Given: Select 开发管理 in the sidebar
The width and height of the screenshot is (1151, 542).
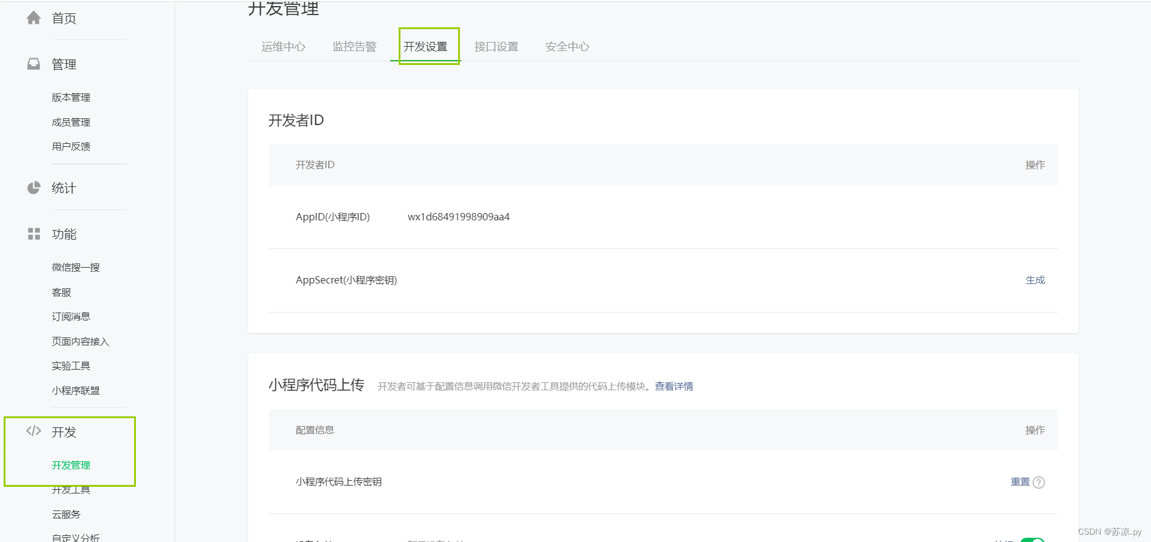Looking at the screenshot, I should point(71,465).
